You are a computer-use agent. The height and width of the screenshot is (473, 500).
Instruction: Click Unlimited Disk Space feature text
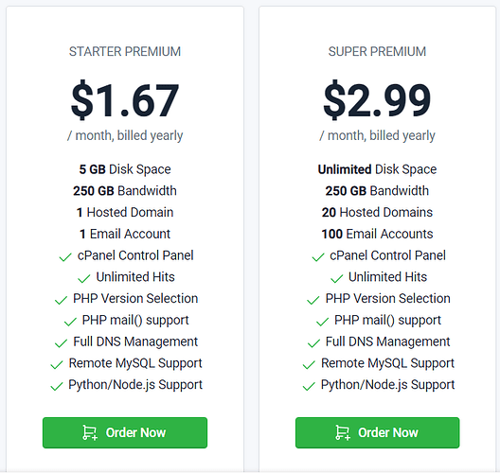point(377,169)
